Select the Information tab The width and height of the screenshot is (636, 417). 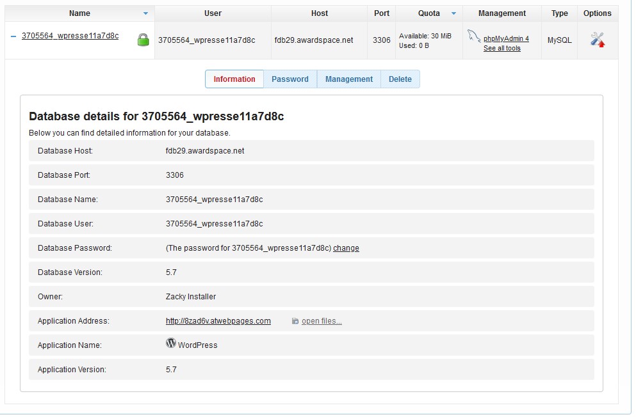pyautogui.click(x=234, y=79)
